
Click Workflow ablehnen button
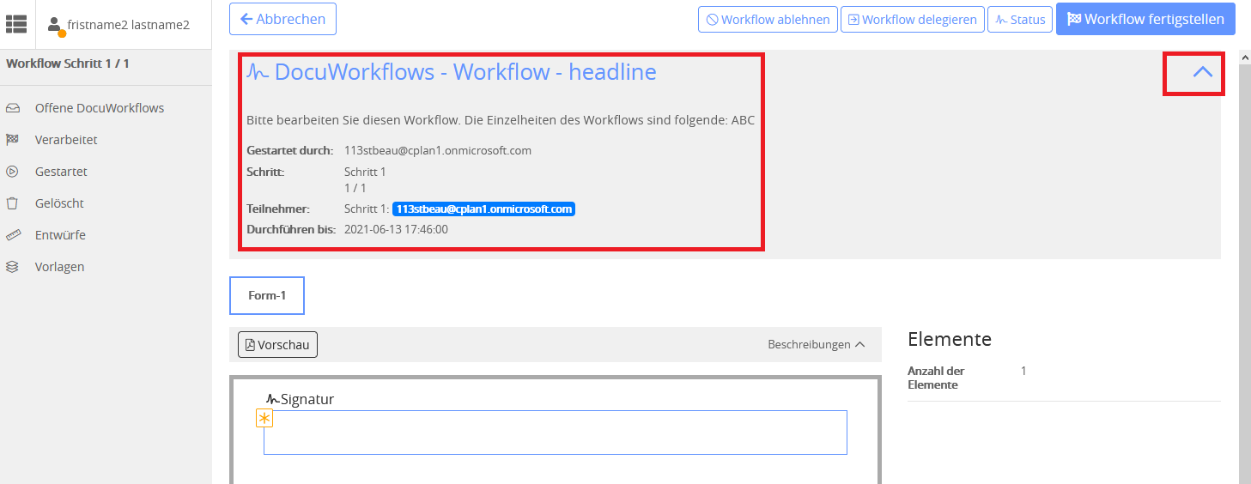[x=768, y=20]
